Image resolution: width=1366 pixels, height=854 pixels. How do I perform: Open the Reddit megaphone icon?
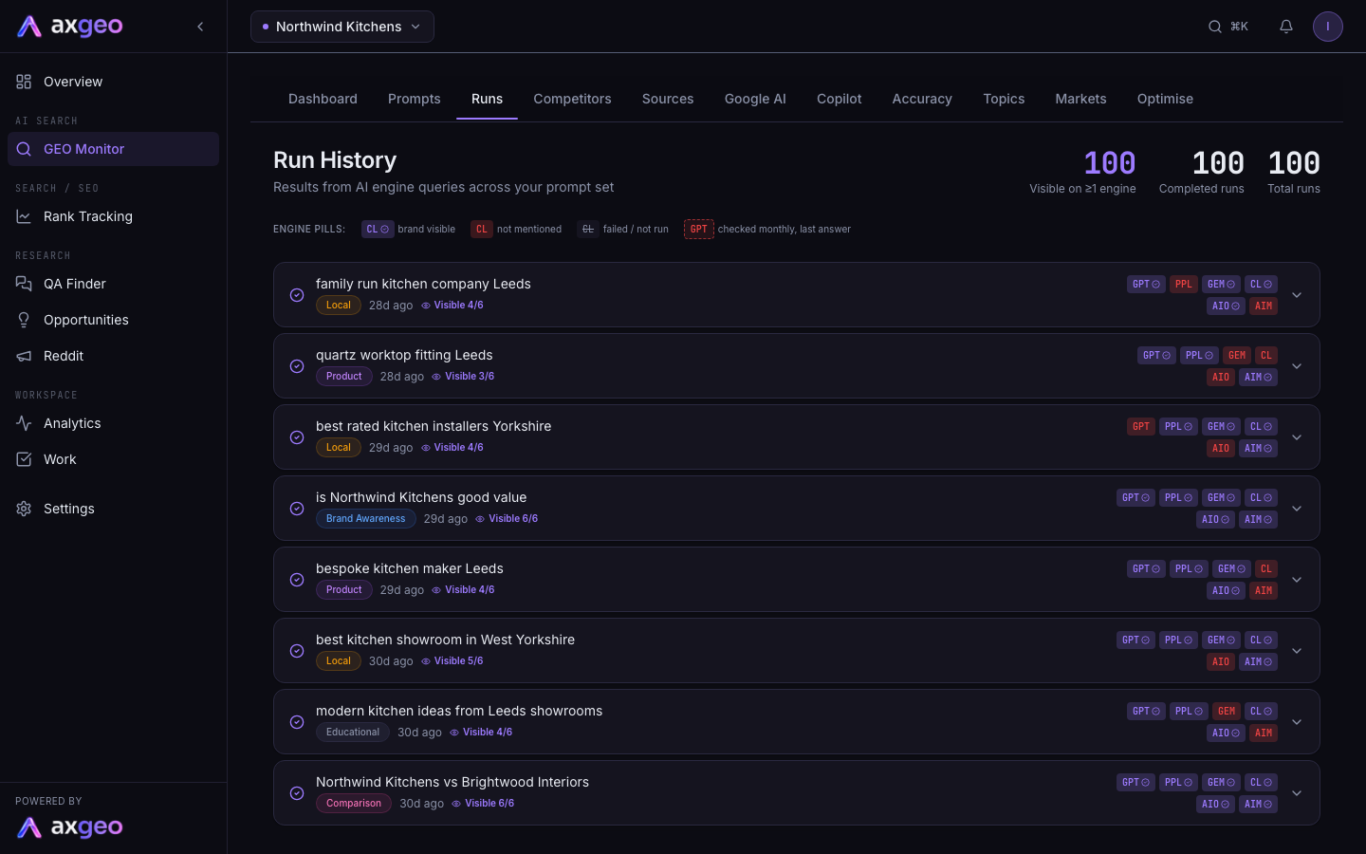pos(24,356)
